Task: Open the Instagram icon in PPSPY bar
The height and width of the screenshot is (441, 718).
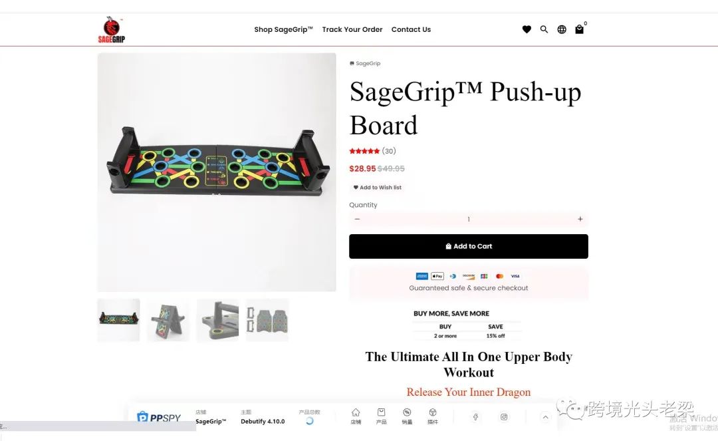Action: click(x=504, y=417)
